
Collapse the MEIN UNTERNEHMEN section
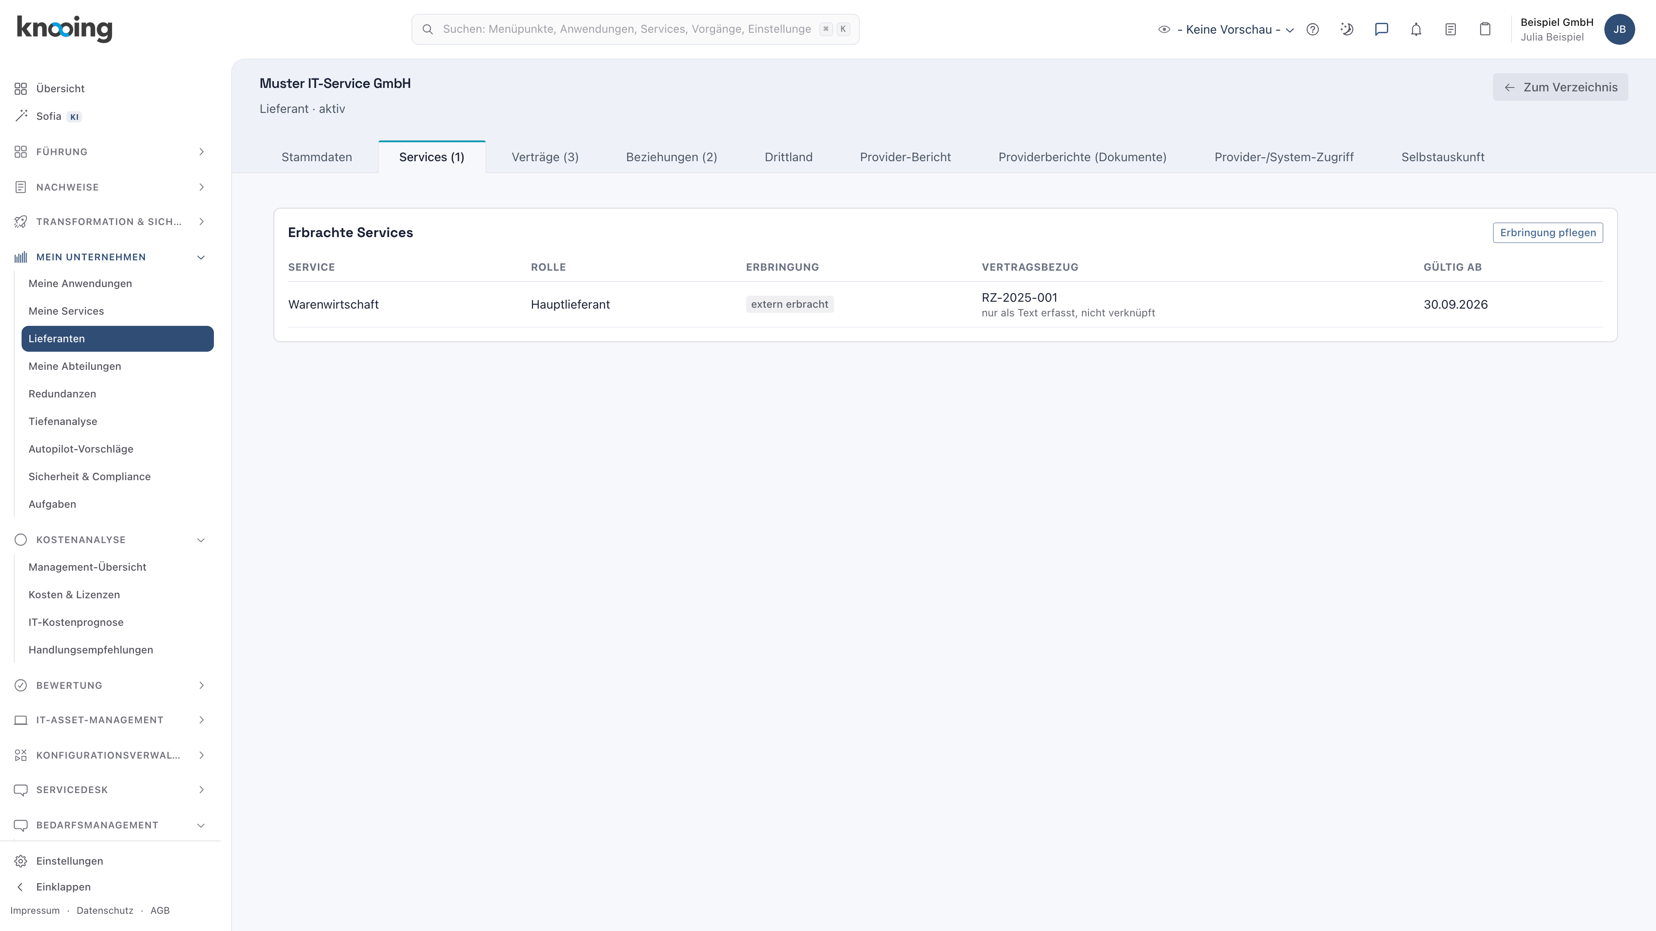point(110,257)
